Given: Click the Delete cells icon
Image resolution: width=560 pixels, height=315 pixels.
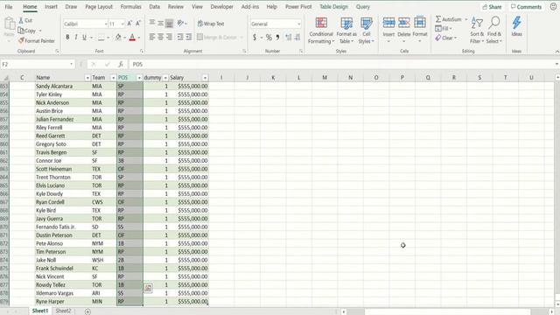Looking at the screenshot, I should (404, 23).
